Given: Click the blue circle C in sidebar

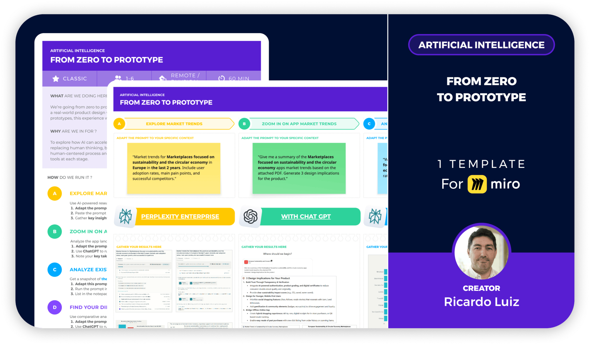Looking at the screenshot, I should tap(55, 270).
